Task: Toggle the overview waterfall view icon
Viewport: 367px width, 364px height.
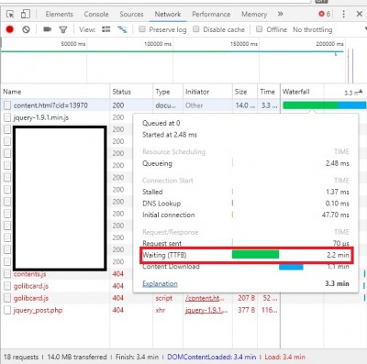Action: point(122,29)
